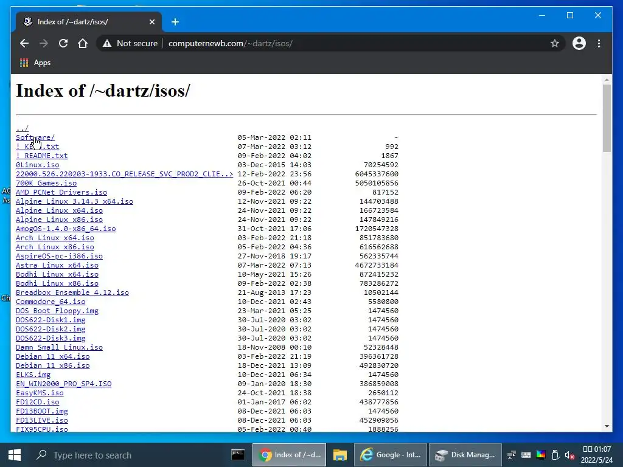Download EasyKMS.iso

[40, 393]
